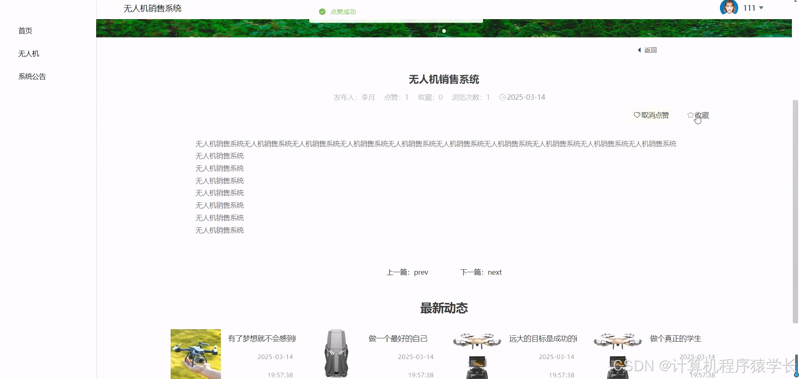Toggle favorite on via 收藏 control
The width and height of the screenshot is (799, 379).
click(x=702, y=115)
